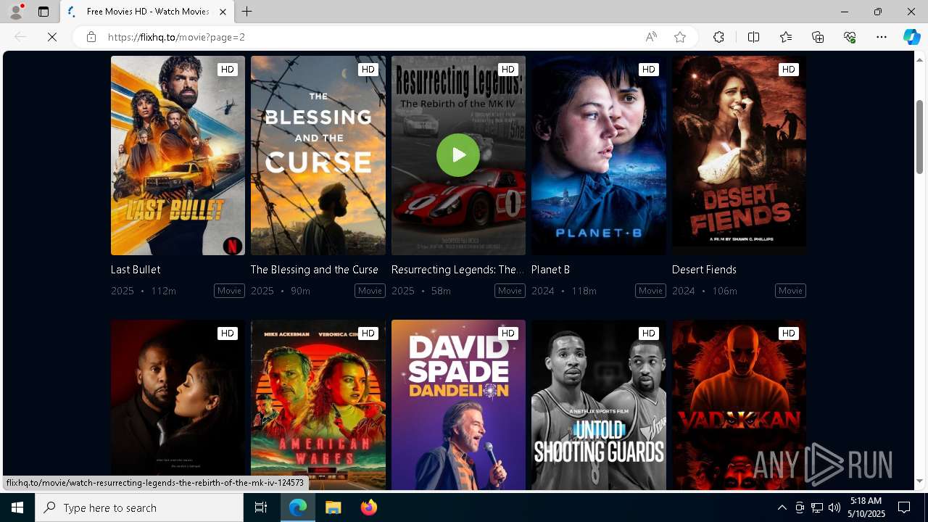Screen dimensions: 928x522
Task: Open Untold Shooting Guards poster
Action: 599,405
